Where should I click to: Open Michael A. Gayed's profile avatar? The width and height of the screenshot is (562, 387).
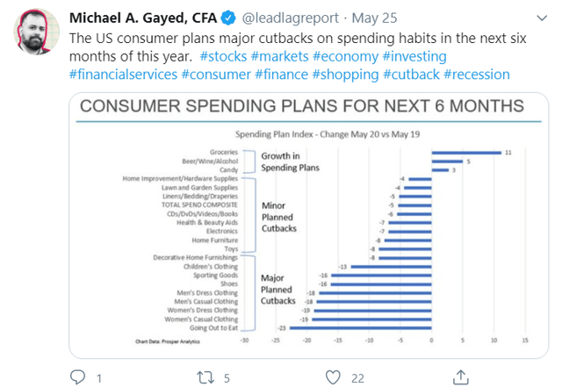(x=36, y=32)
